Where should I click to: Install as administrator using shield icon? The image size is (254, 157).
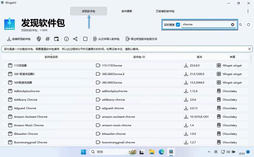[39, 39]
